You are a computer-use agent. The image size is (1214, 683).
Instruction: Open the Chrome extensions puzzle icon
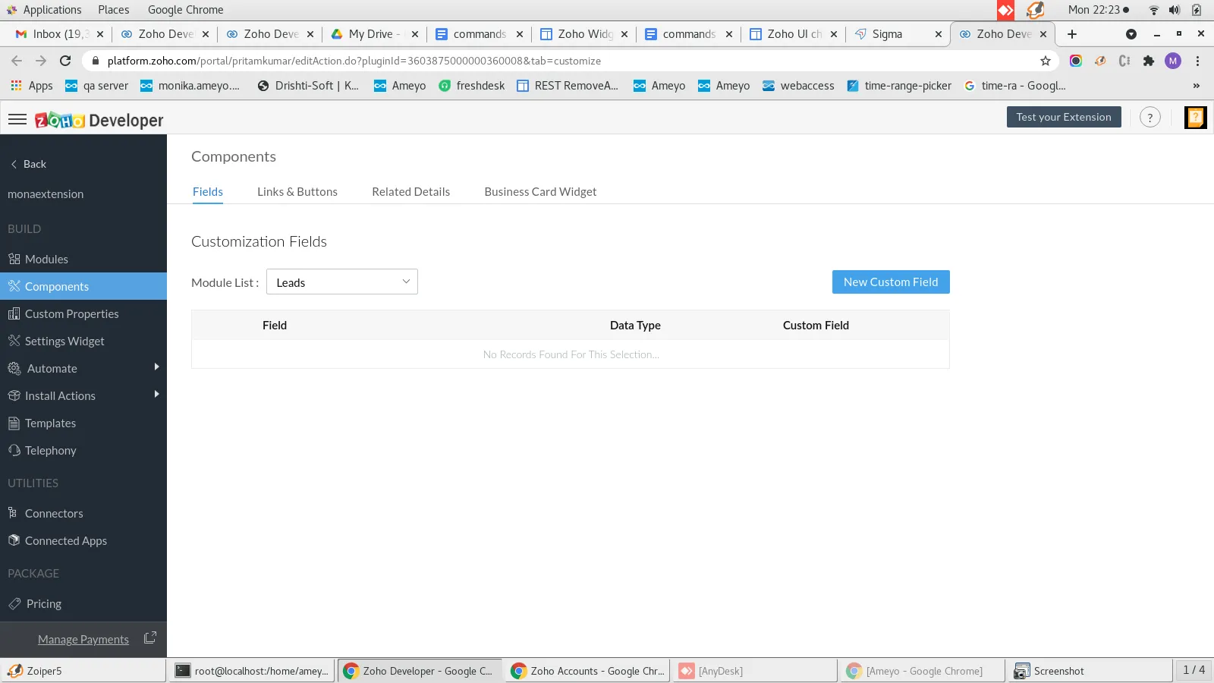click(x=1149, y=61)
